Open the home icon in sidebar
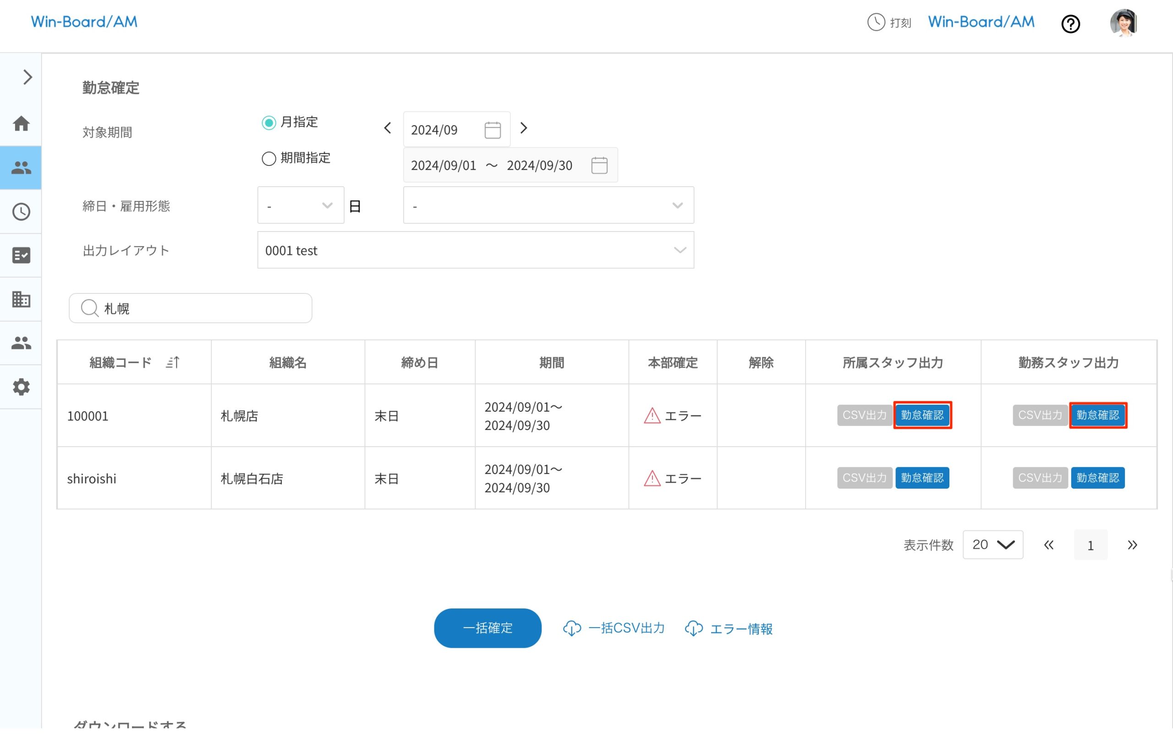This screenshot has width=1173, height=745. point(21,123)
